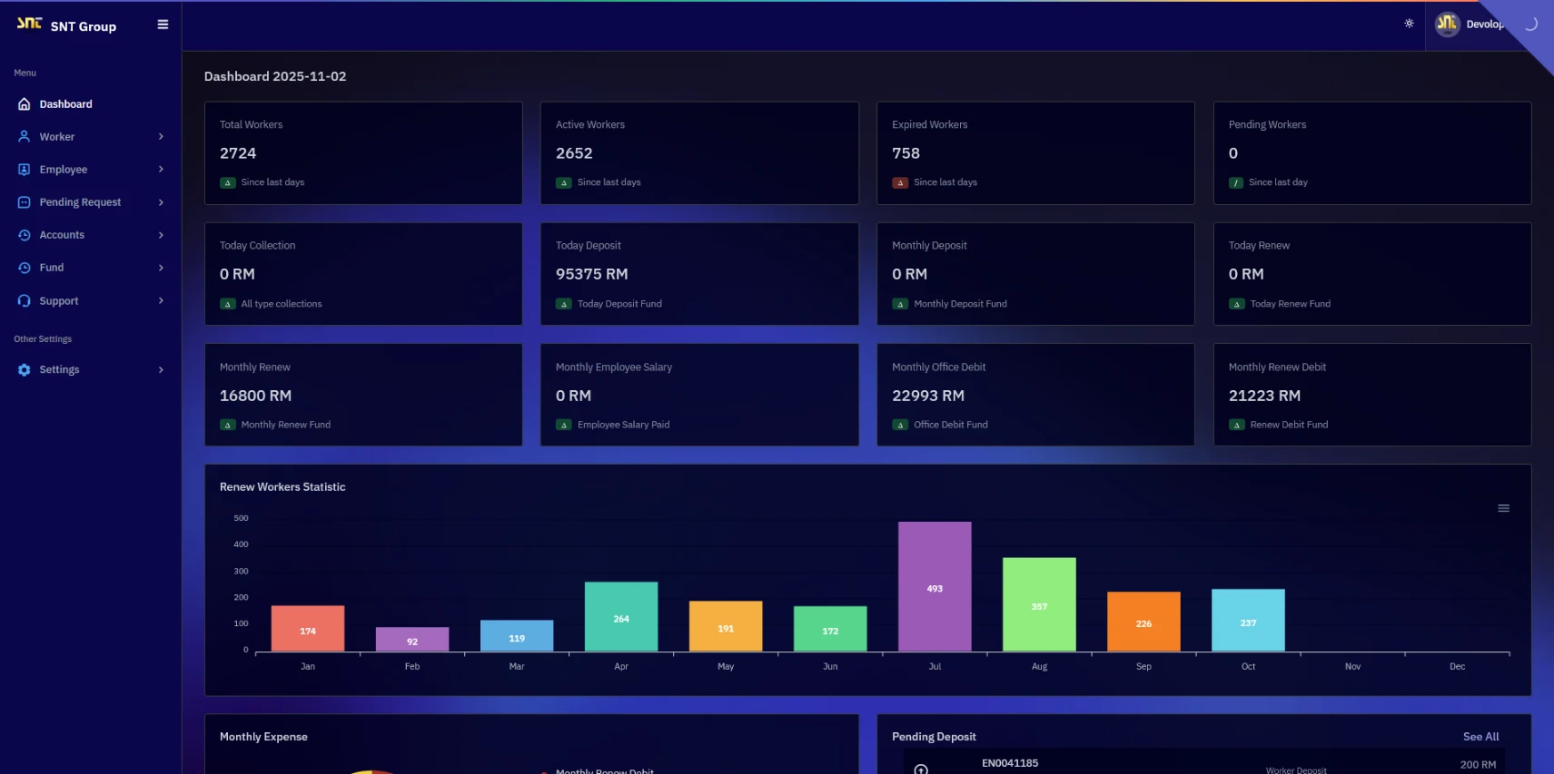Click the Employee badge icon
The image size is (1554, 774).
[x=25, y=170]
